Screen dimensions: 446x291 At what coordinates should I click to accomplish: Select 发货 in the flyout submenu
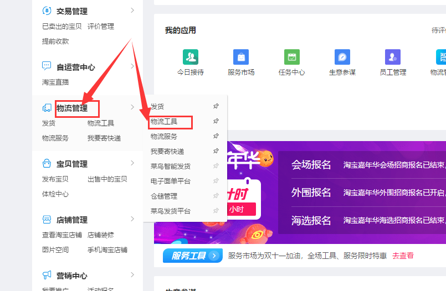[x=157, y=107]
